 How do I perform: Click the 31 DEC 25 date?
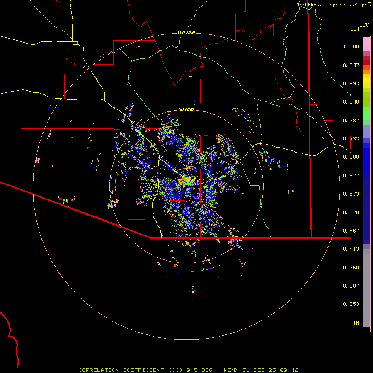(259, 370)
